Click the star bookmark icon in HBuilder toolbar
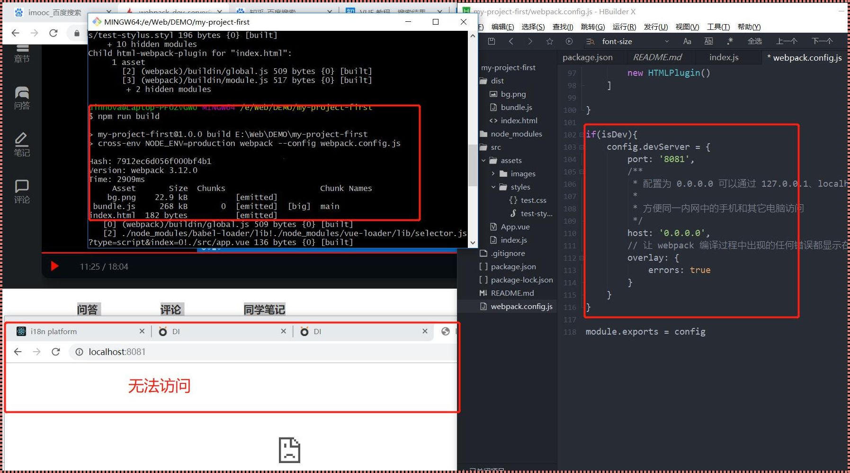This screenshot has width=850, height=473. pyautogui.click(x=549, y=41)
